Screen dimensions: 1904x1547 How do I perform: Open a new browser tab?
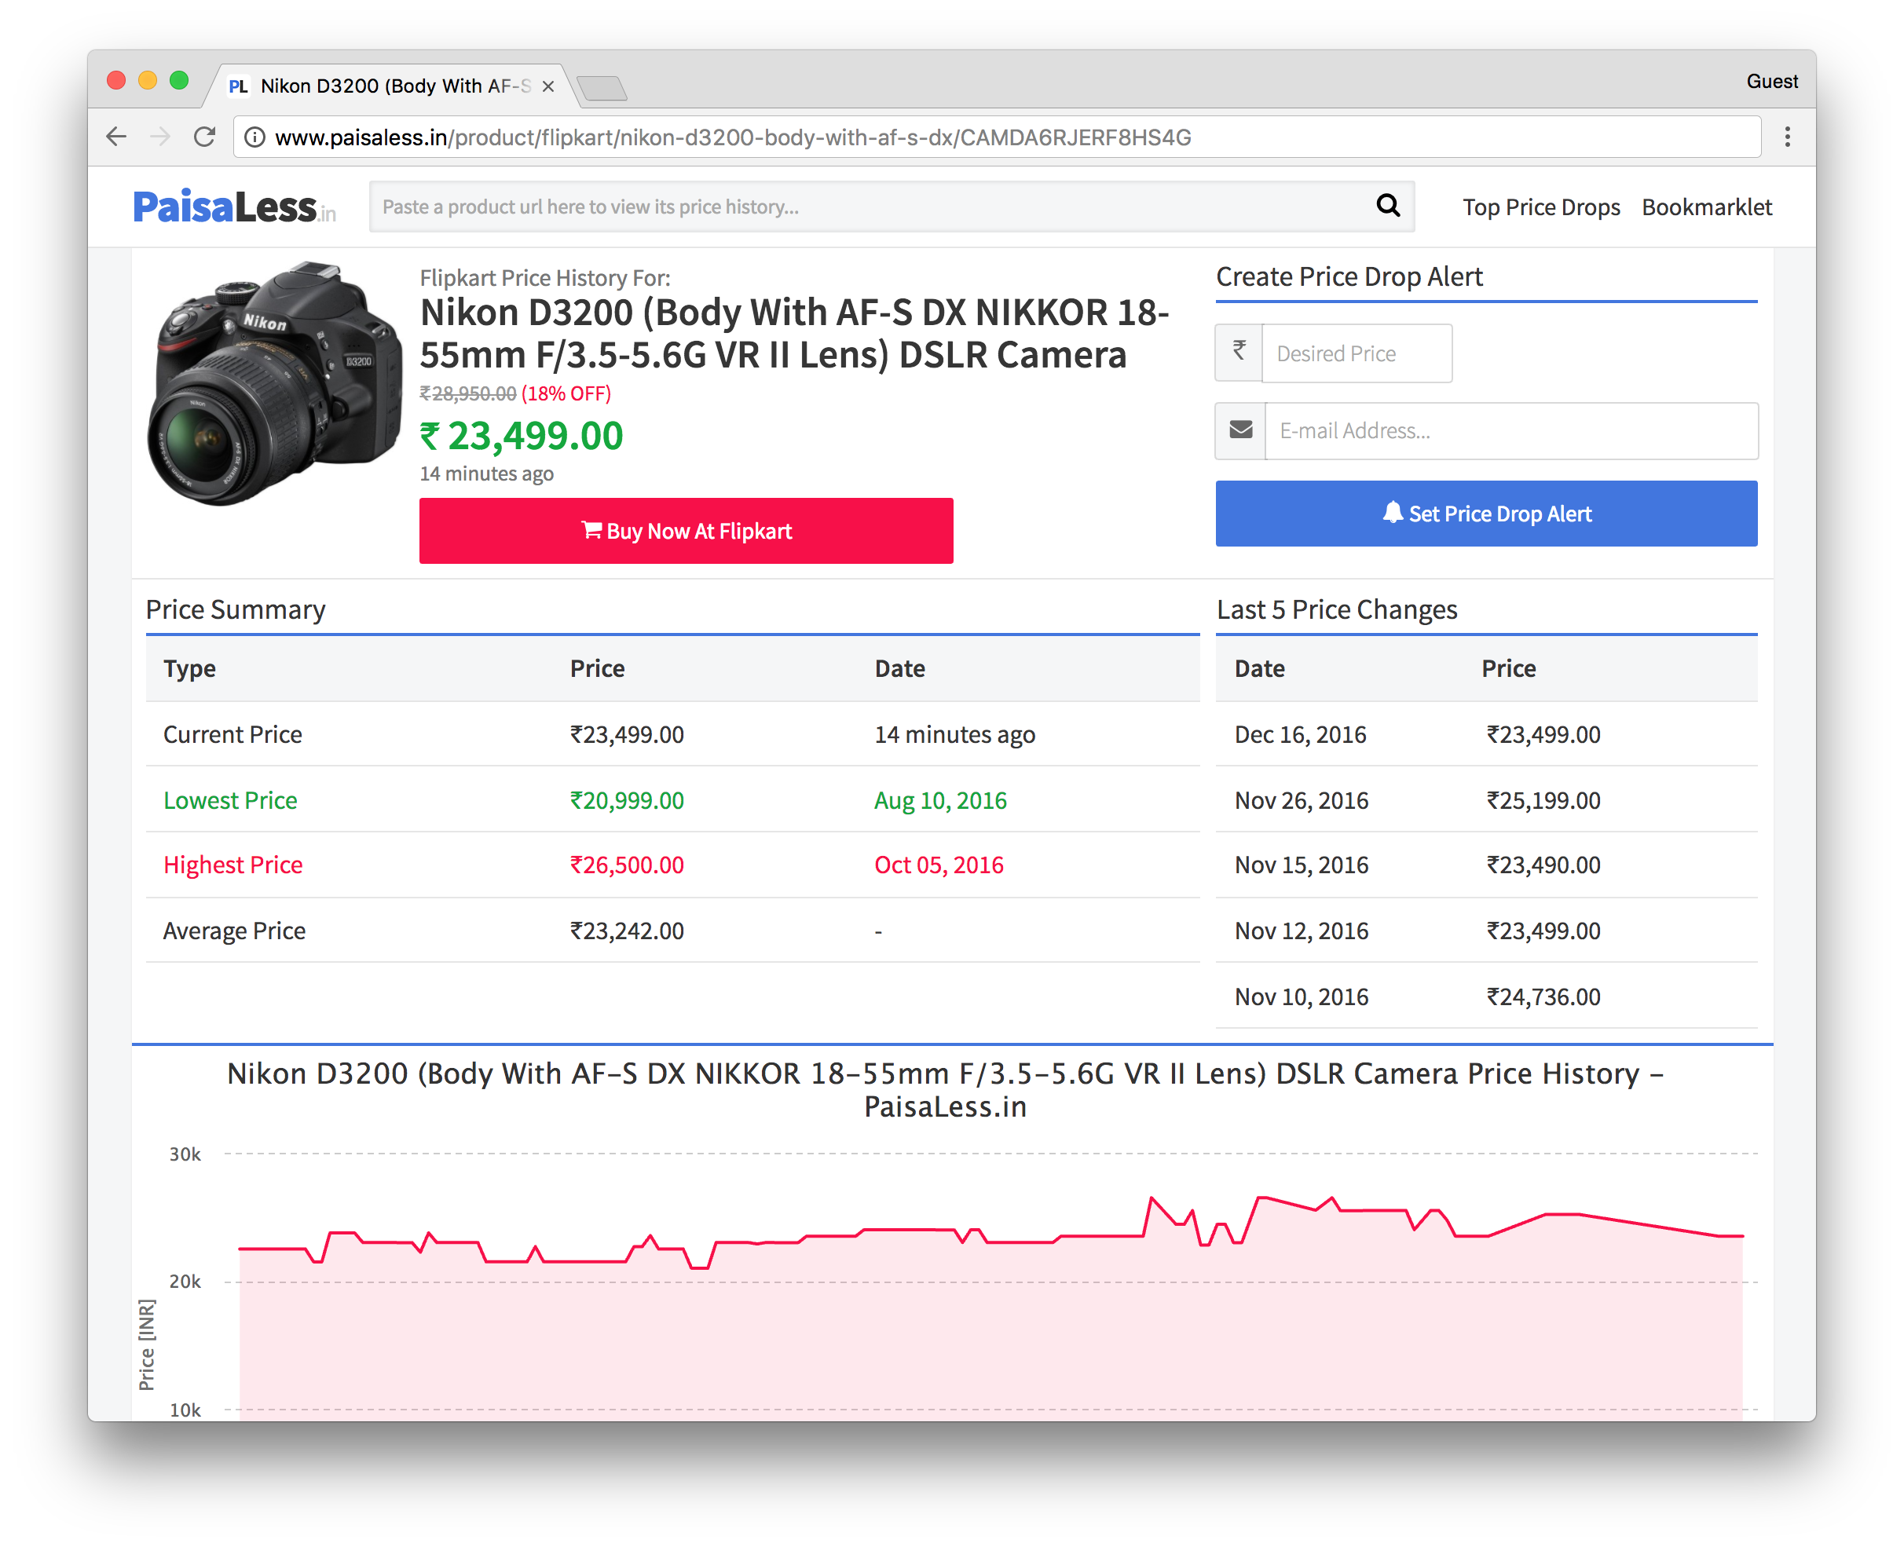point(602,88)
